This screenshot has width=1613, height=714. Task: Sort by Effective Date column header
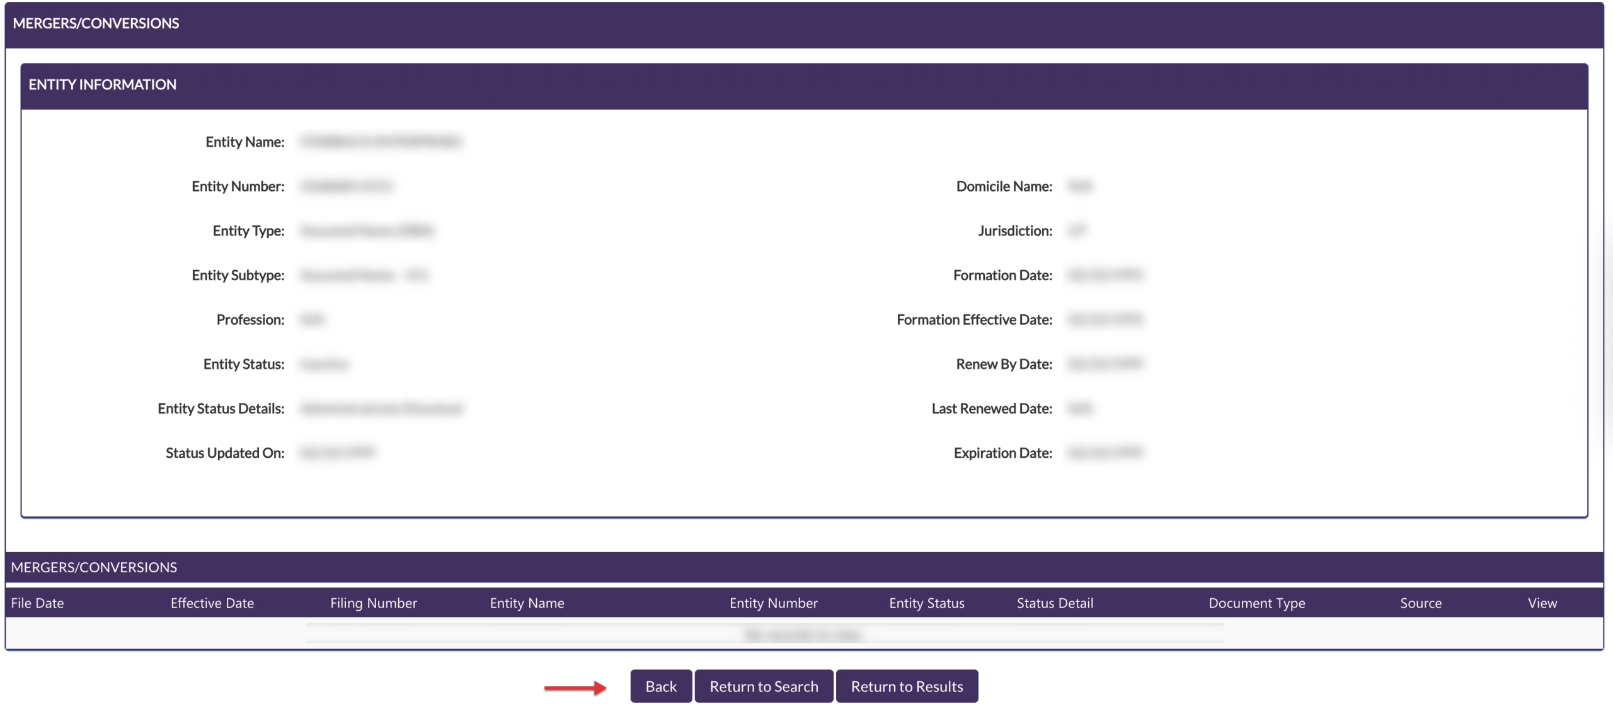tap(212, 603)
